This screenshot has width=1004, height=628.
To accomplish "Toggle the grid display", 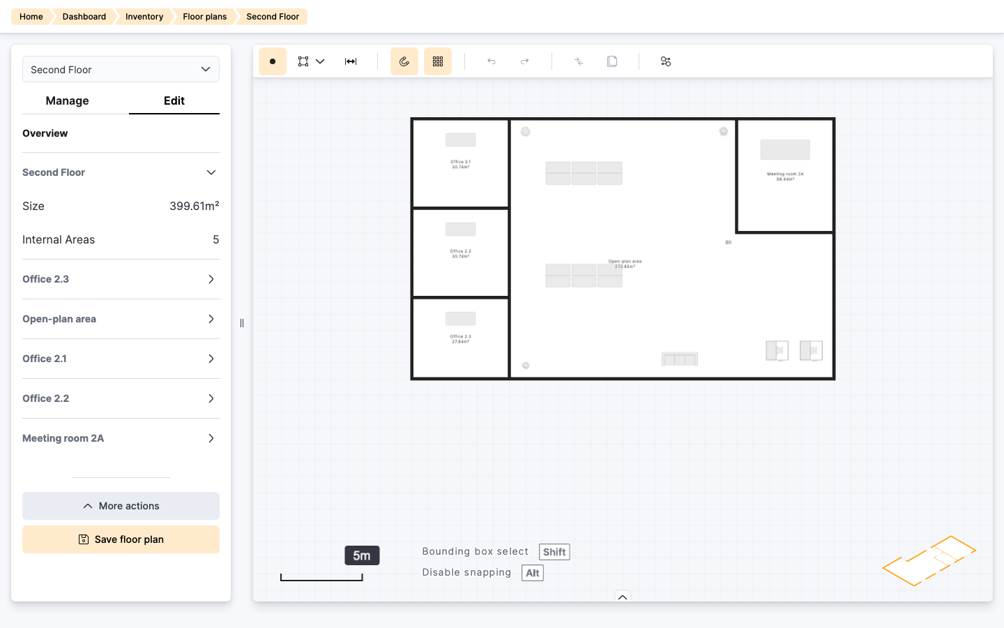I will pos(438,61).
